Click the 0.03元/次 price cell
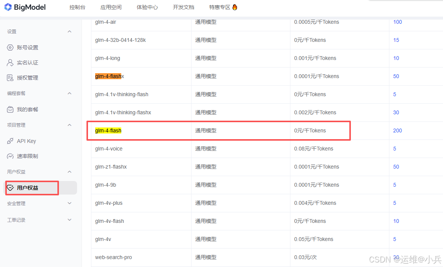The height and width of the screenshot is (267, 443). (x=306, y=257)
